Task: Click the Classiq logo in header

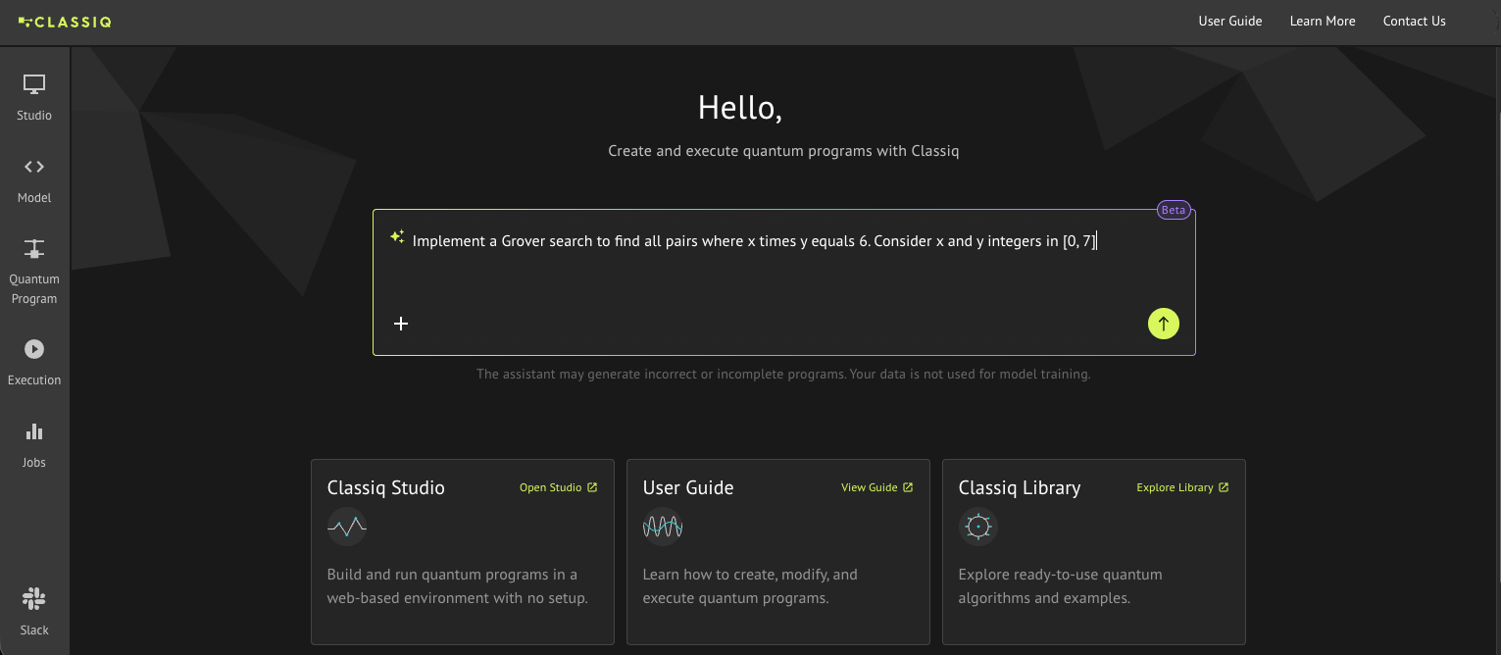Action: (65, 22)
